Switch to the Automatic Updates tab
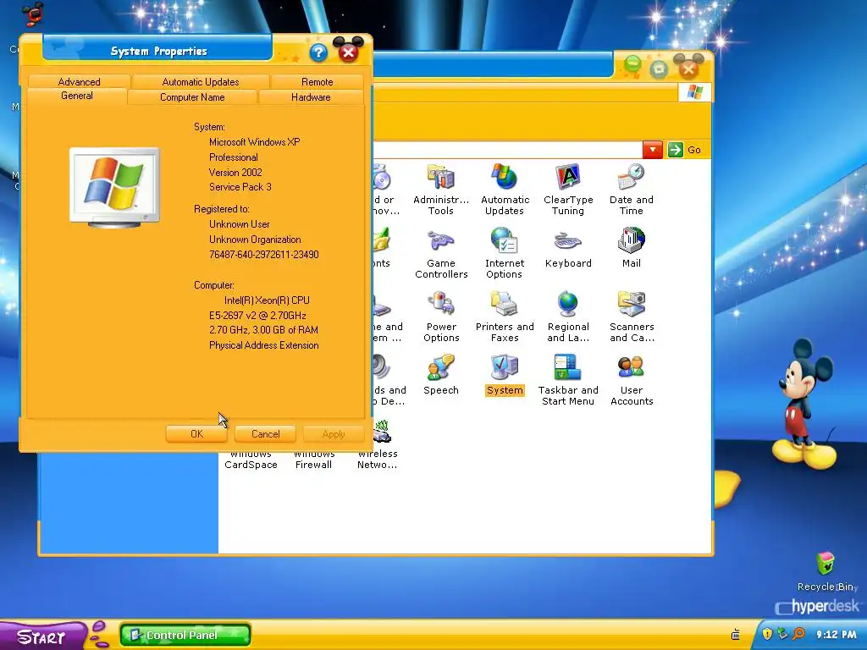 click(x=200, y=82)
